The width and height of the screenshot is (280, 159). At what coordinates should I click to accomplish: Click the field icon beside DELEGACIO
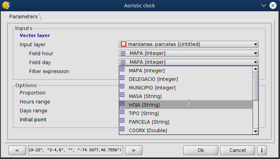click(x=122, y=79)
